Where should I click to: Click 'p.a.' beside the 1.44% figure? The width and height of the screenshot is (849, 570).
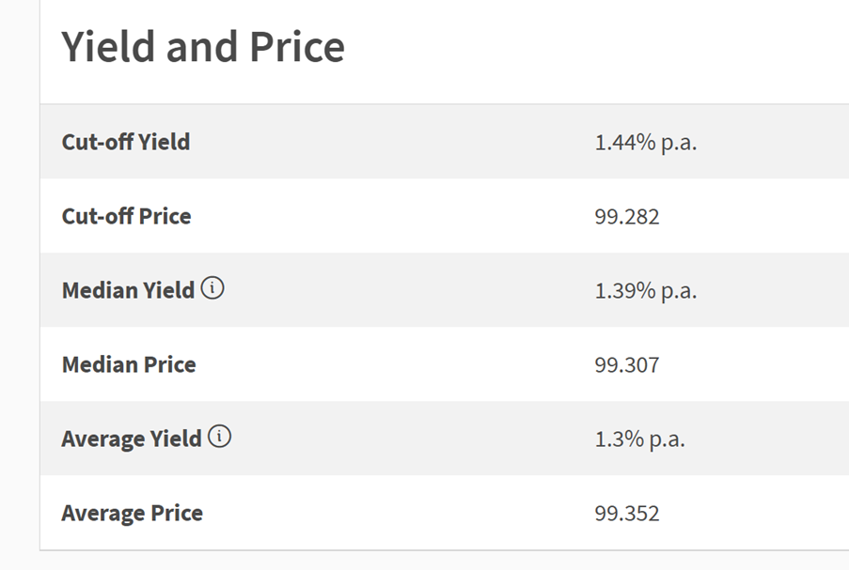[x=679, y=144]
